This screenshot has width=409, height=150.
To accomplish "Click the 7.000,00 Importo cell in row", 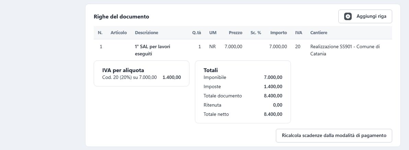I will pos(278,47).
